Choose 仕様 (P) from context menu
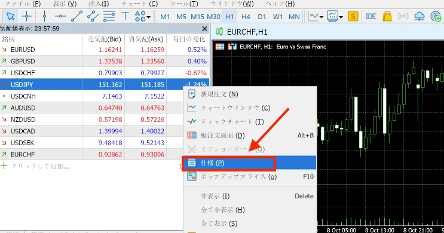 coord(250,163)
